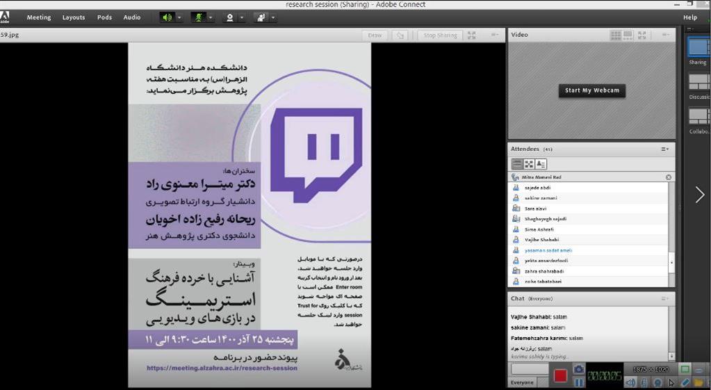Mute speakers with the green speaker icon

point(167,17)
